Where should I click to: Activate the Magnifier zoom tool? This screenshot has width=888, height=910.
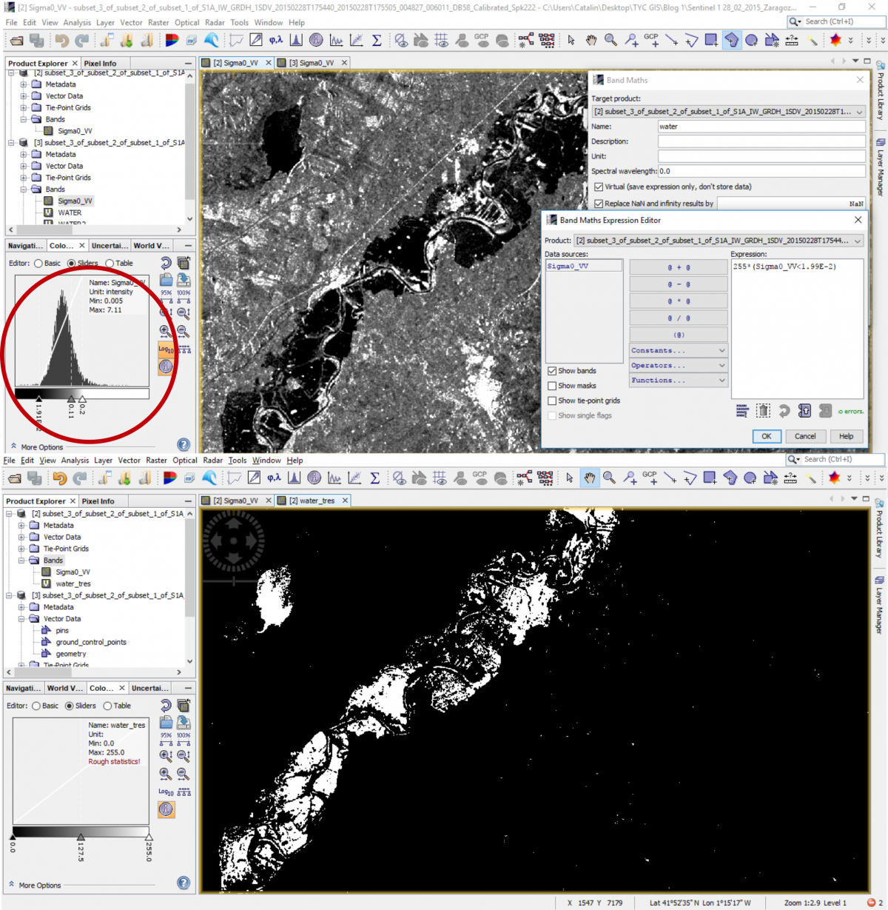[x=610, y=41]
